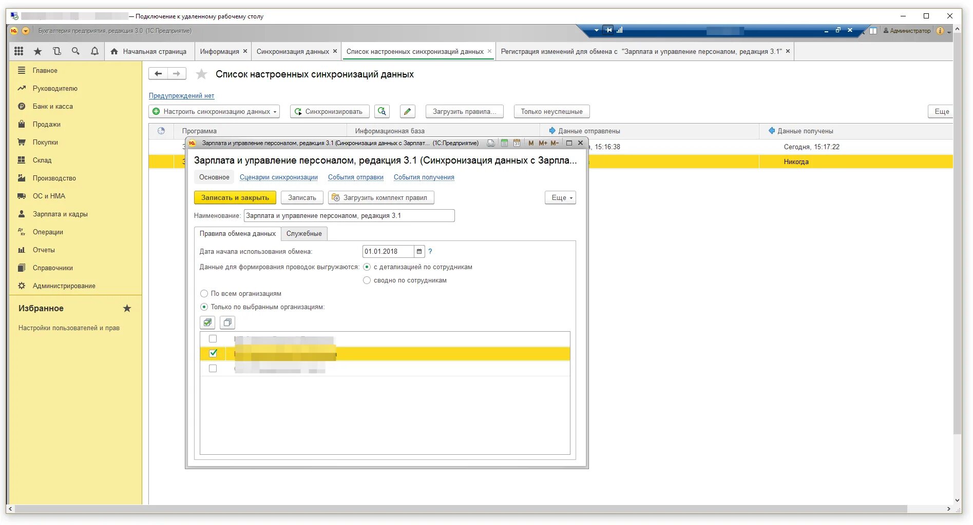Expand 'Настроить синхронизацию данных' dropdown
Image resolution: width=973 pixels, height=525 pixels.
tap(214, 111)
